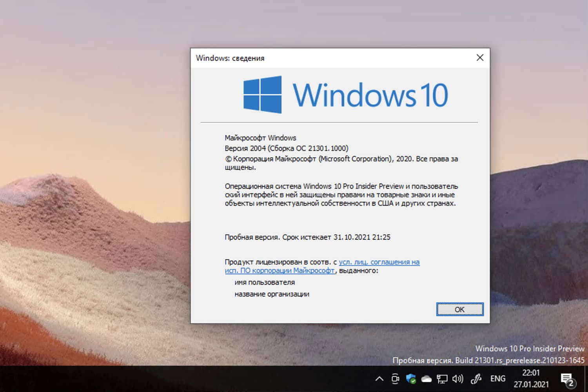588x392 pixels.
Task: Switch keyboard language via the ENG indicator
Action: coord(497,378)
